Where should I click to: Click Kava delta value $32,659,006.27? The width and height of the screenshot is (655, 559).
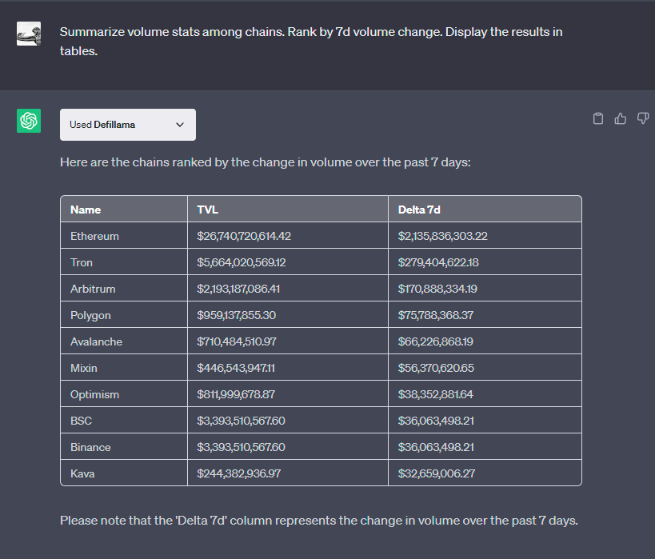tap(437, 473)
